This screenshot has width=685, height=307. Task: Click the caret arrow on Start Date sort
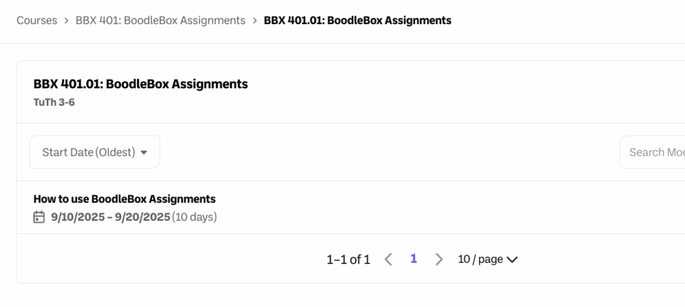143,152
